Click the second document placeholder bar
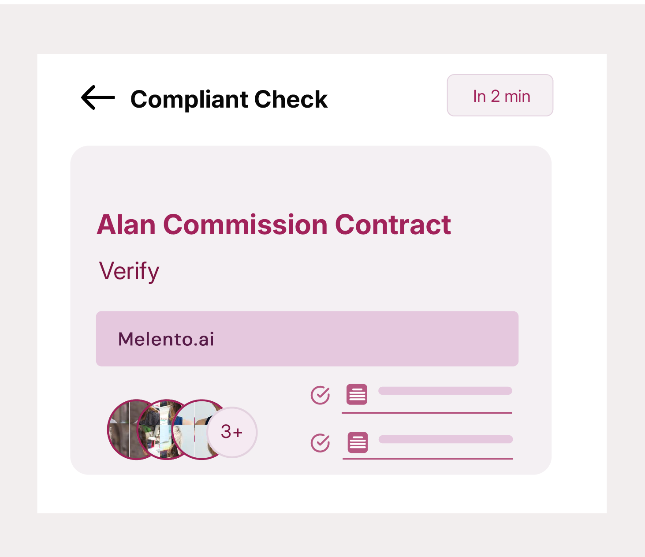 tap(446, 439)
